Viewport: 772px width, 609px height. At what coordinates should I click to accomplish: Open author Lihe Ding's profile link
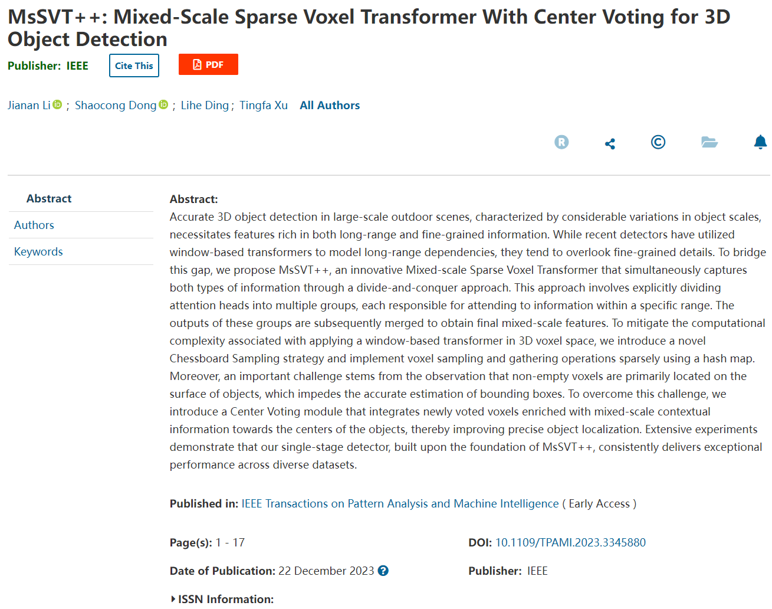pos(205,105)
